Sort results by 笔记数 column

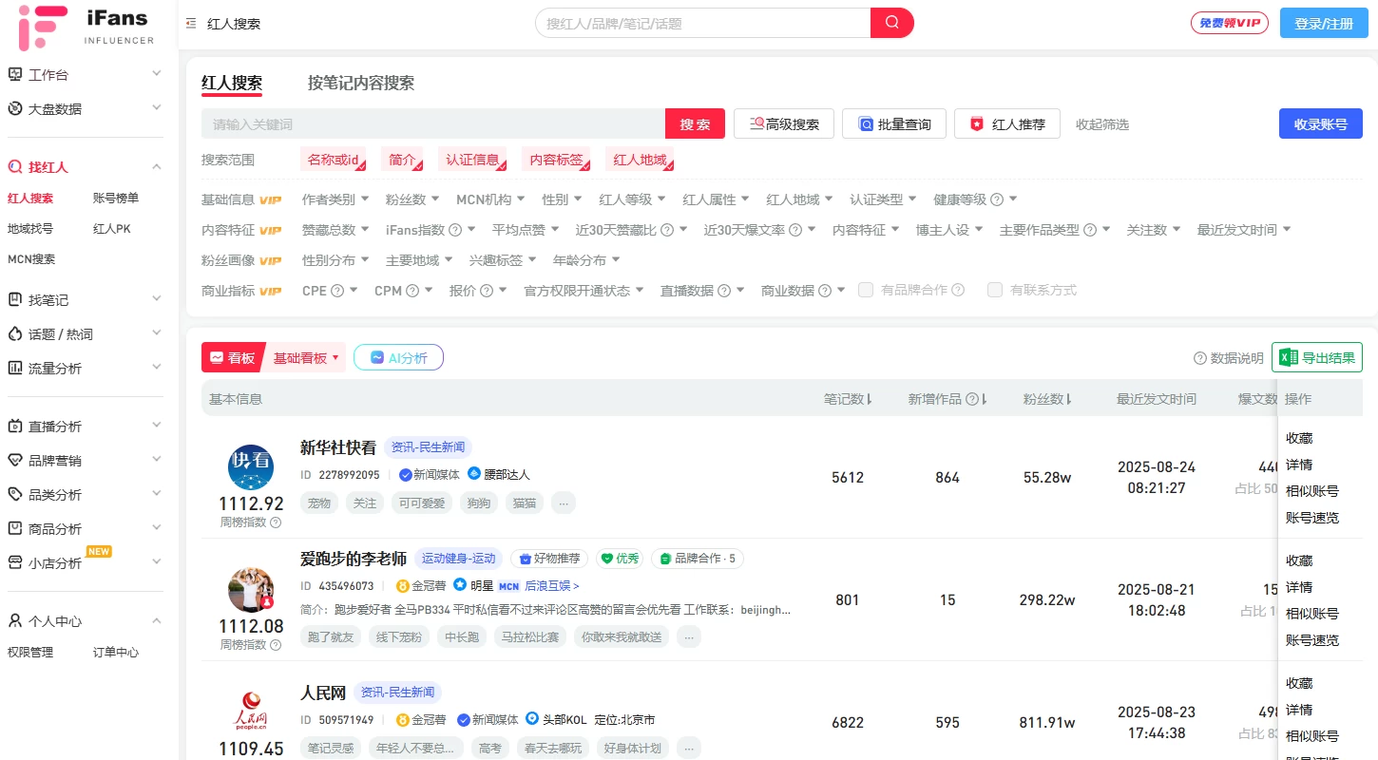point(848,399)
